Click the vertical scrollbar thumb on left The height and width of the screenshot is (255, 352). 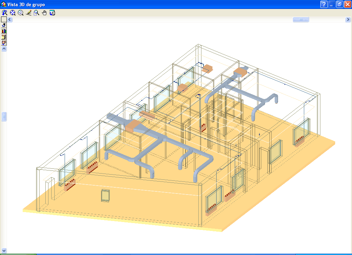[4, 117]
